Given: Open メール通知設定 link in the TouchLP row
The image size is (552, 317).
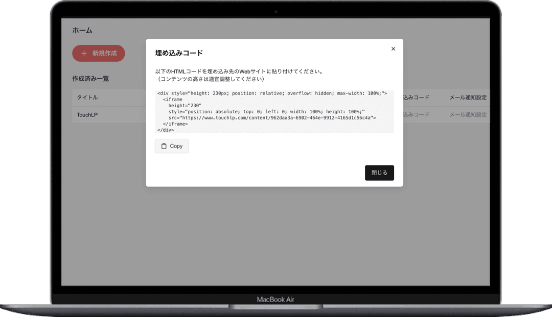Looking at the screenshot, I should click(x=468, y=115).
